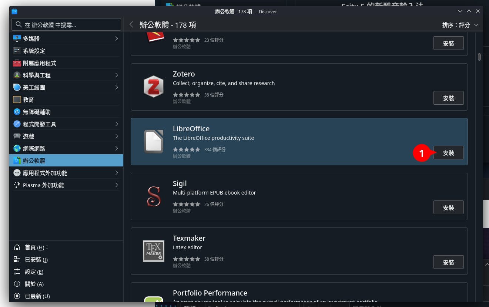Image resolution: width=489 pixels, height=307 pixels.
Task: Click the Texmaker app icon
Action: click(154, 251)
